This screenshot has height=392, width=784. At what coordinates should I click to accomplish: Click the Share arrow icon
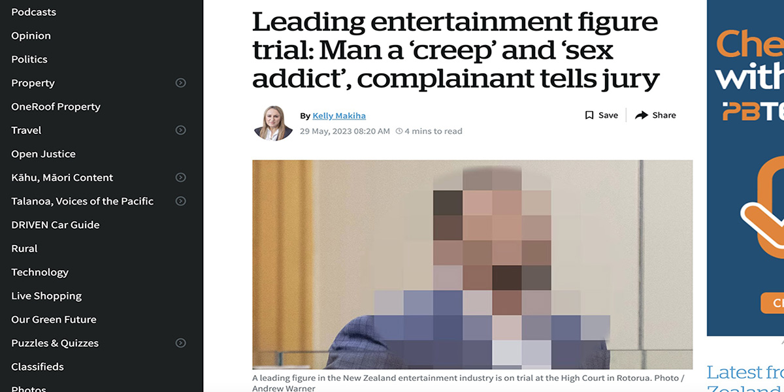pyautogui.click(x=642, y=115)
